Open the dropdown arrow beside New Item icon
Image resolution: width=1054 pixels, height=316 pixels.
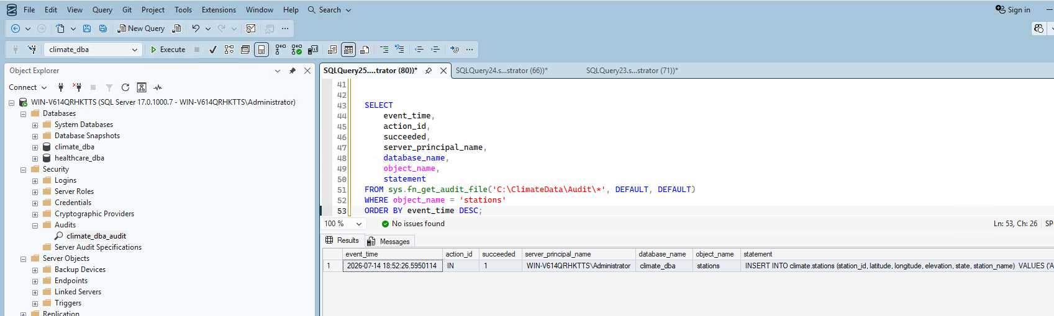pyautogui.click(x=73, y=29)
